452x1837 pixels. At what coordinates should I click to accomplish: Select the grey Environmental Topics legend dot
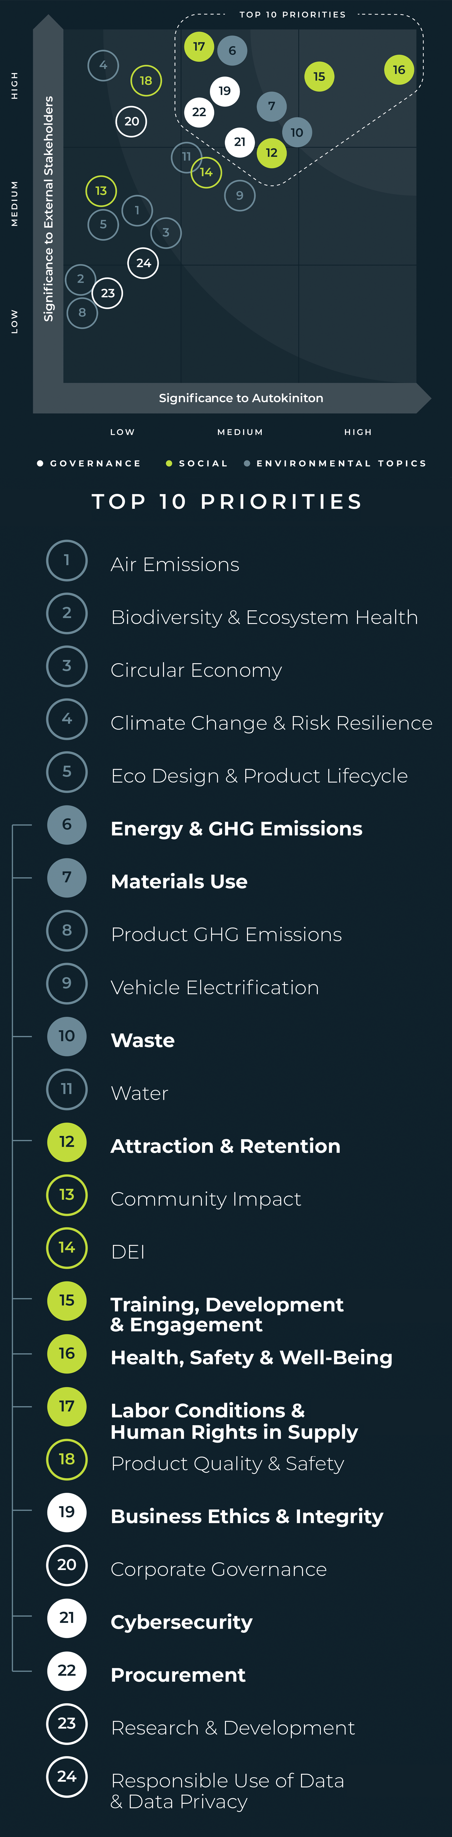[247, 464]
